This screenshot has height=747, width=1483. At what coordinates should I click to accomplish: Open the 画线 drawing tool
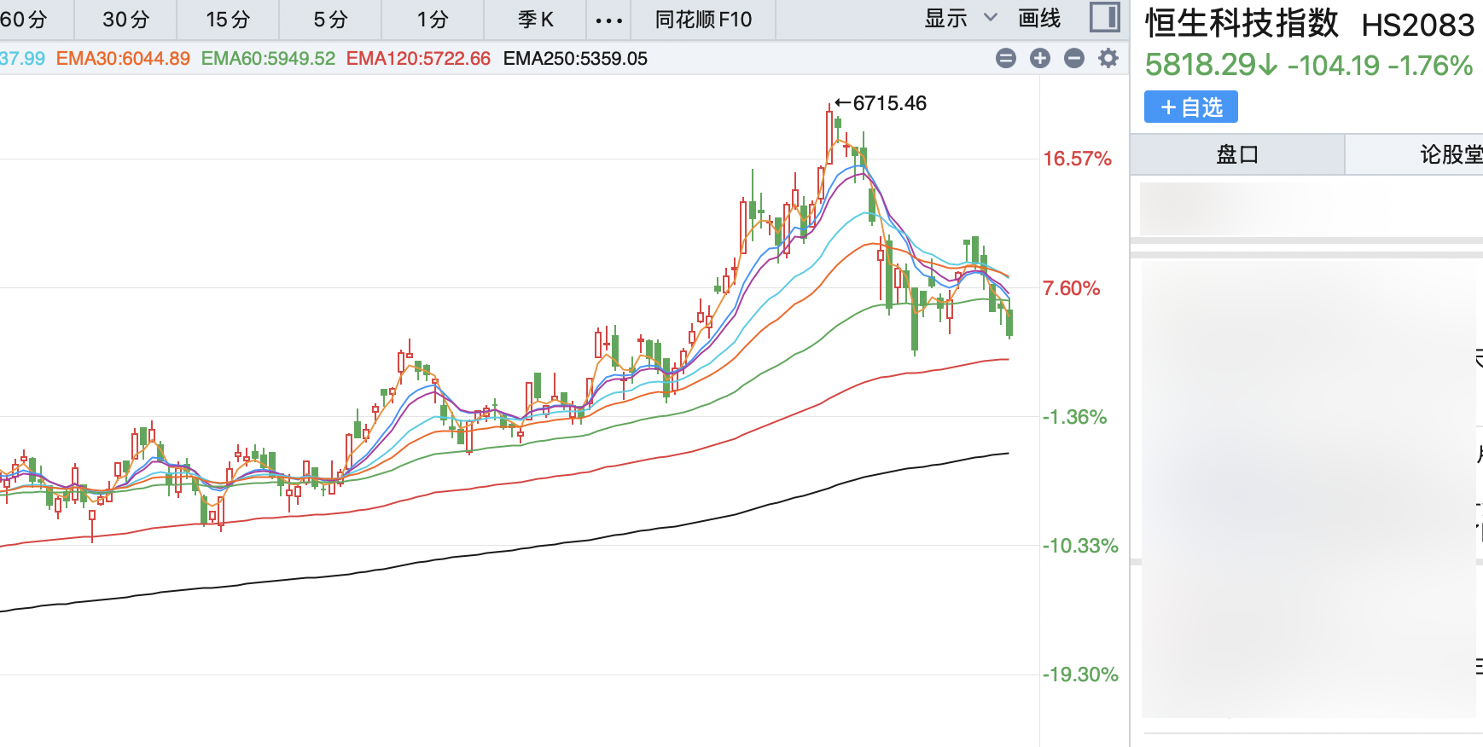(1039, 19)
